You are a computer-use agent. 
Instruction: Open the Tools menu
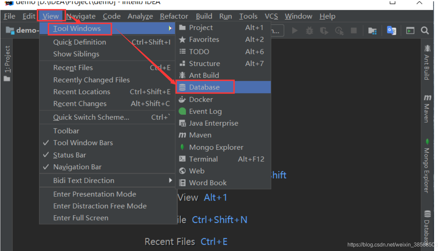(248, 16)
